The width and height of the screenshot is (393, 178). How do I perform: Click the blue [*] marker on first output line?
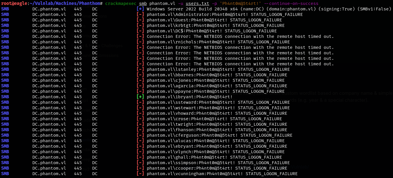[140, 9]
